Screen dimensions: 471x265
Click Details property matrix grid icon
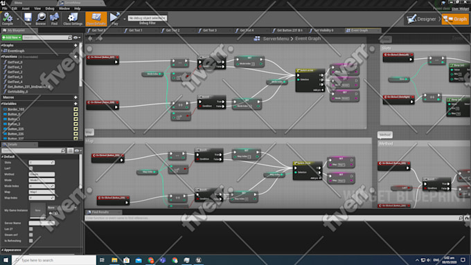pyautogui.click(x=70, y=151)
